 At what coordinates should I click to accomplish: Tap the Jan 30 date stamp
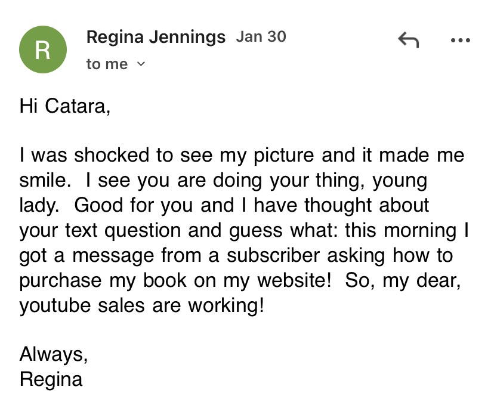[261, 37]
